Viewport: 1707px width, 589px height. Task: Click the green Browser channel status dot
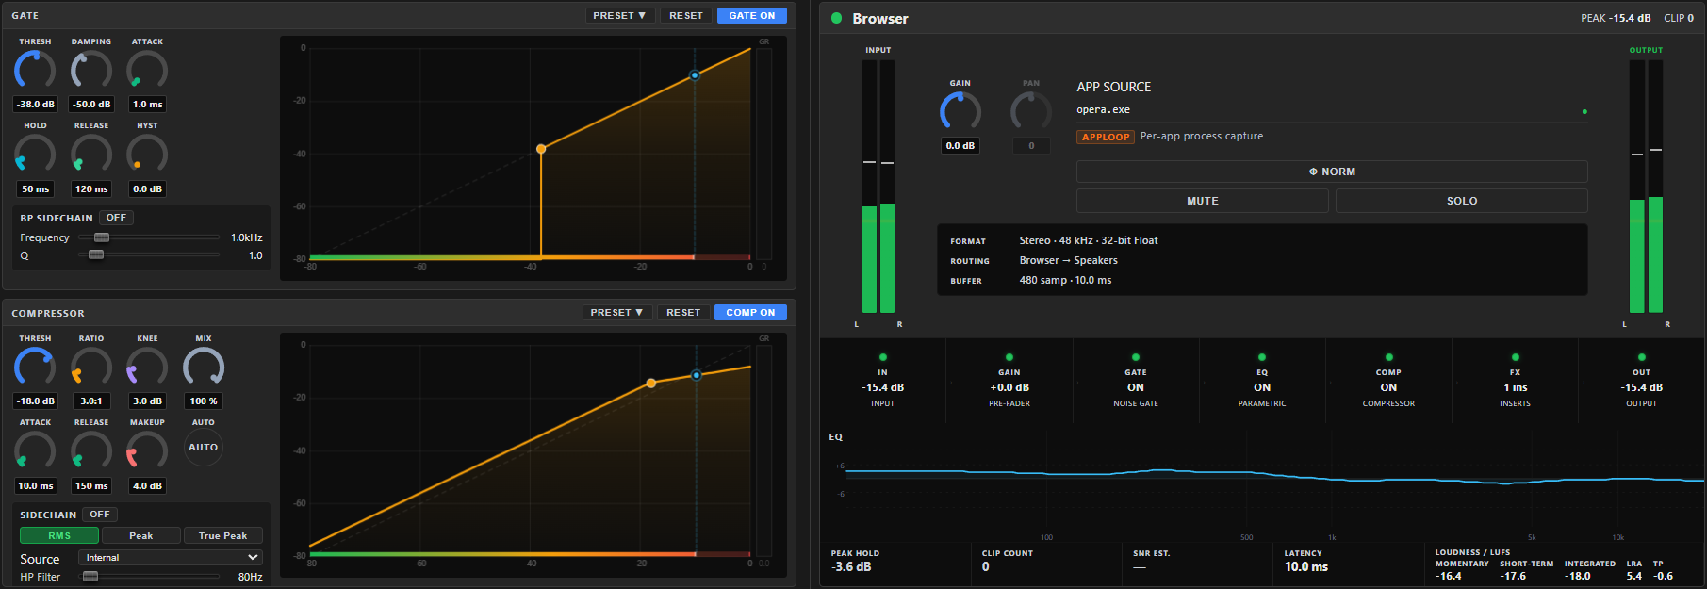coord(836,18)
